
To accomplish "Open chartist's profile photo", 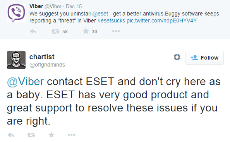I will [16, 60].
